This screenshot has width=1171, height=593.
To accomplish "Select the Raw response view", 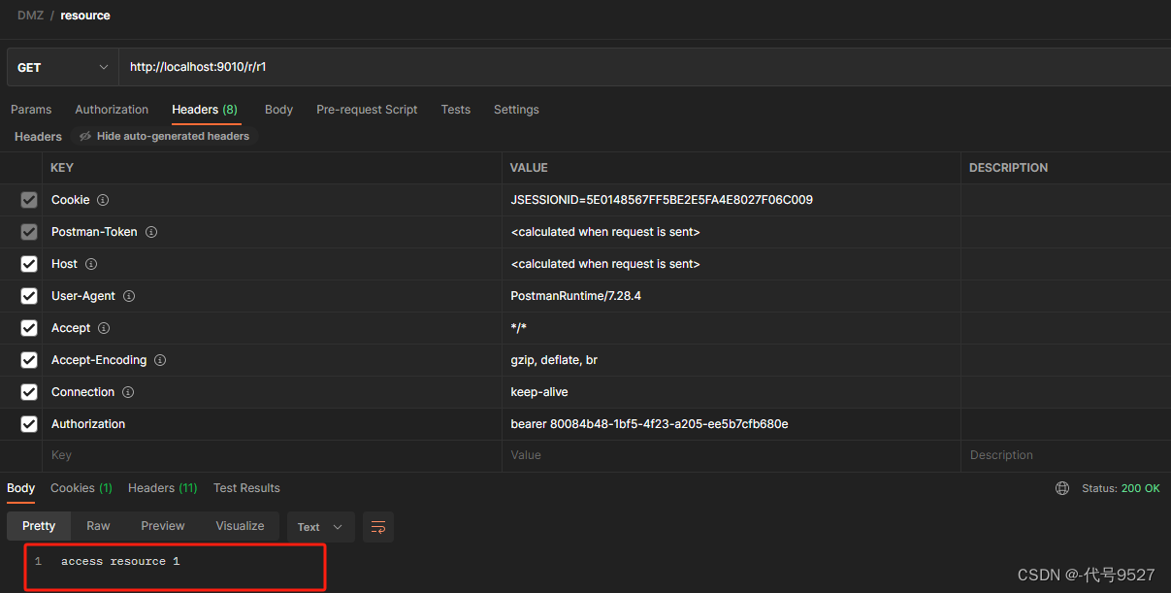I will [x=98, y=526].
